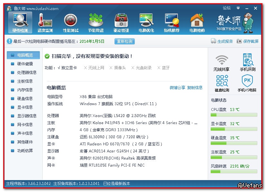This screenshot has height=192, width=266.
Task: Open the 温度监测 temperature monitor
Action: tap(45, 23)
